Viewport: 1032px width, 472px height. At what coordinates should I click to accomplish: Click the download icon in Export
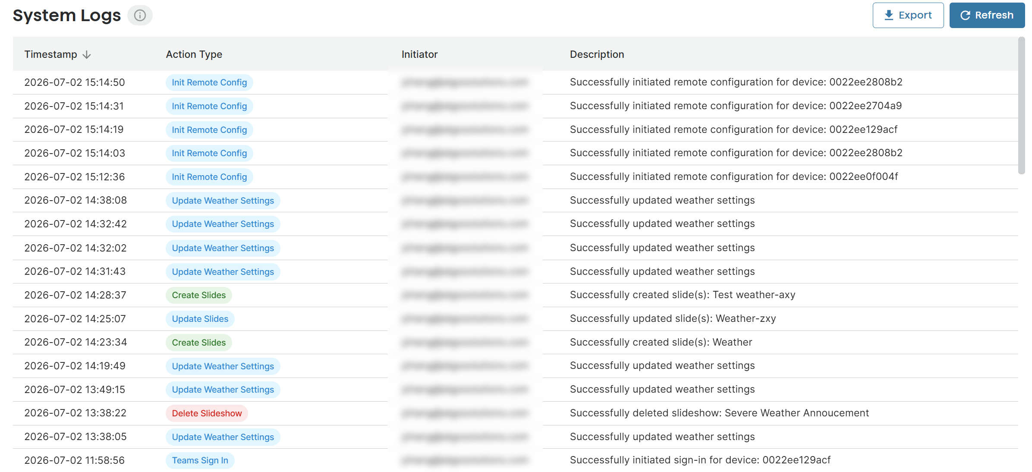[x=889, y=15]
